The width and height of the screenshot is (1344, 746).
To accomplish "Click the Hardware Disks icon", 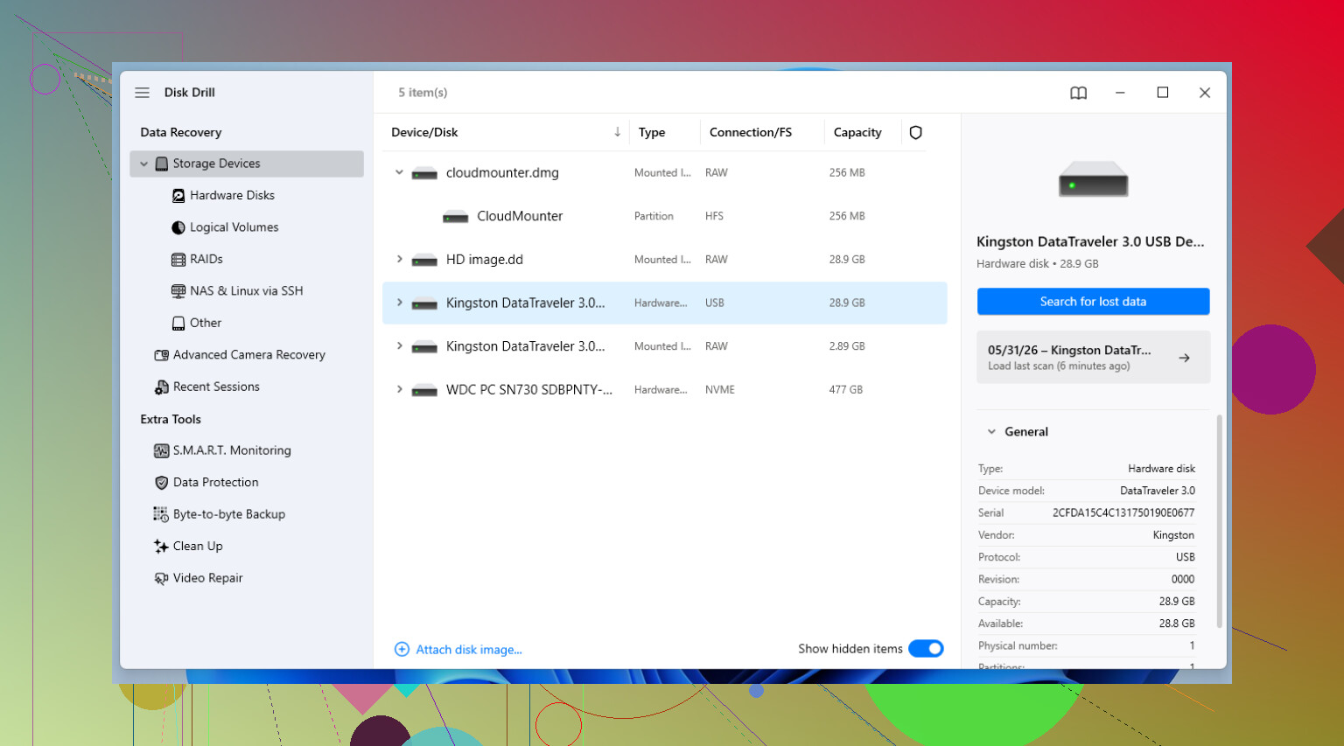I will [x=178, y=196].
